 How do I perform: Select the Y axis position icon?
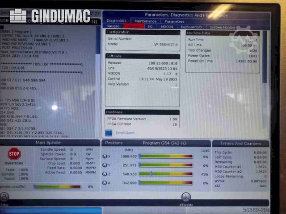(x=105, y=165)
